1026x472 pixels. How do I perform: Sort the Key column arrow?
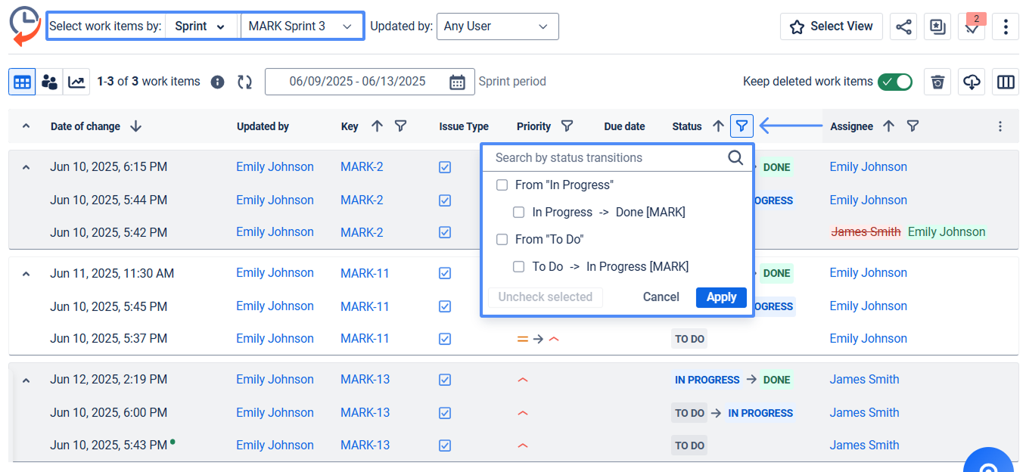pos(377,126)
